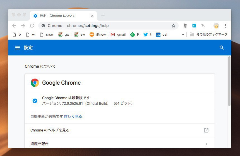The image size is (240, 156).
Task: Open the Chrome three-dot menu
Action: point(225,26)
